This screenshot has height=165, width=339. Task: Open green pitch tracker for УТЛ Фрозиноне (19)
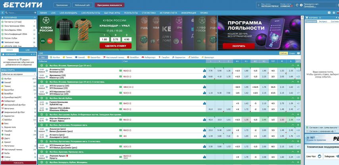point(120,93)
